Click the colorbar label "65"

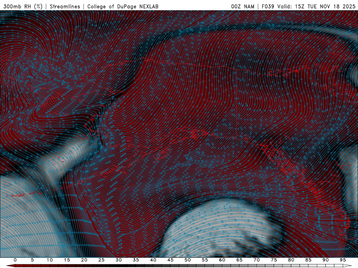239,260
